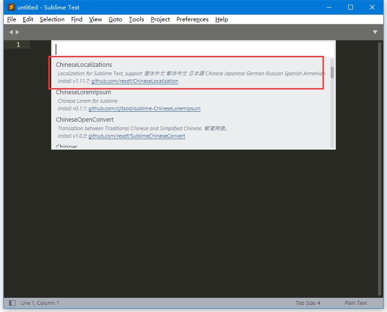The width and height of the screenshot is (387, 312).
Task: Toggle the side panel icon in the status bar
Action: 13,303
